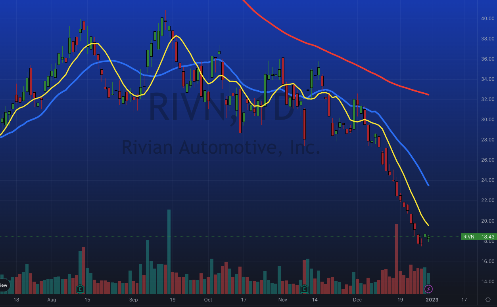Viewport: 497px width, 307px height.
Task: Click the tallest teal volume bar in September
Action: coord(169,252)
